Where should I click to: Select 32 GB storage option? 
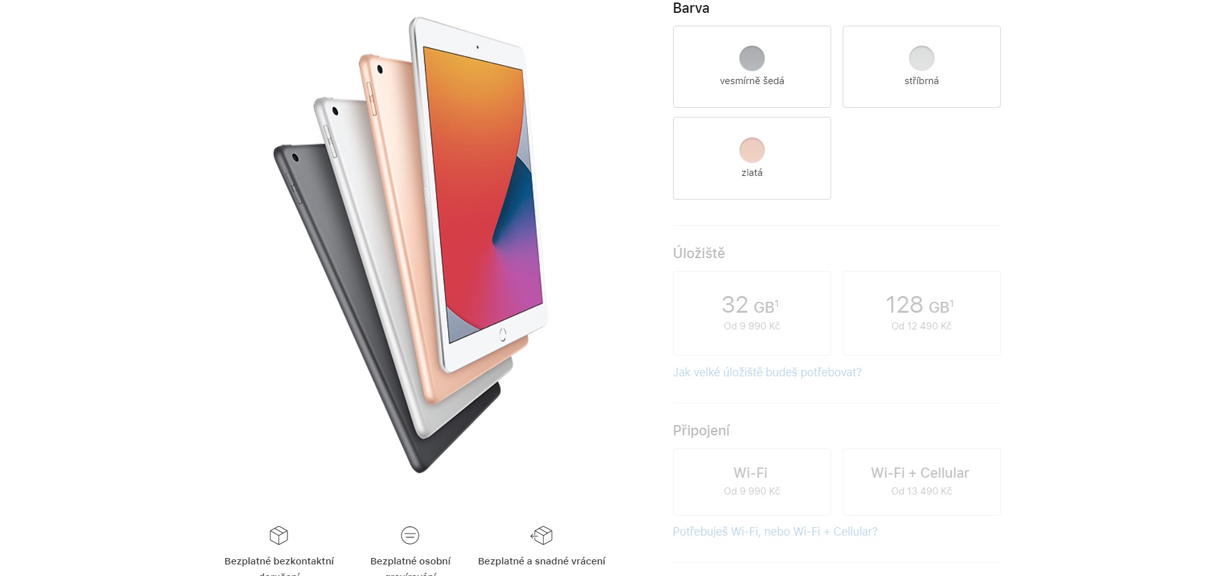[752, 313]
